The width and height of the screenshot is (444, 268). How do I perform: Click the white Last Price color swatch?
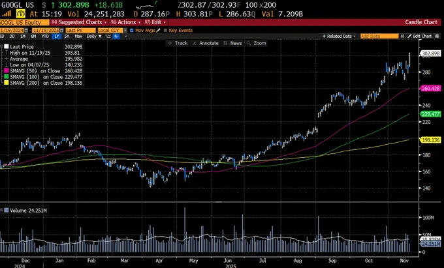[7, 47]
